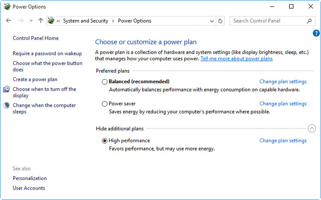This screenshot has width=321, height=200.
Task: Click the display timer icon in sidebar
Action: click(x=7, y=89)
